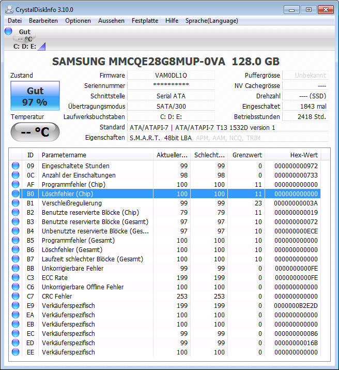Click the Schnittstelle field Serial ATA
The height and width of the screenshot is (370, 339).
[171, 96]
